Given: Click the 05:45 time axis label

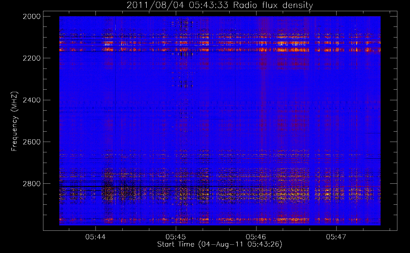Looking at the screenshot, I should tap(176, 237).
